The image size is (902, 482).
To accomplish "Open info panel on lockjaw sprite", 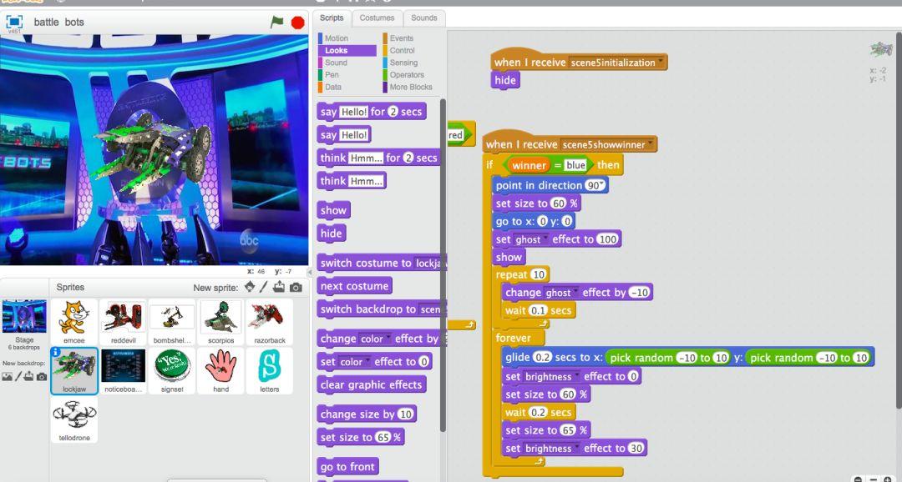I will tap(56, 352).
